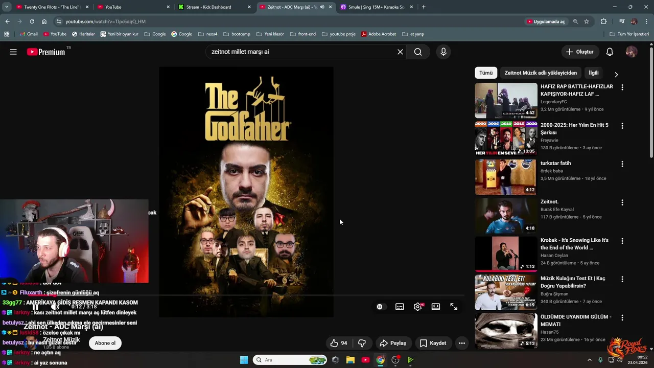Open Krobak It's Snowing video title
The image size is (654, 368).
point(574,244)
